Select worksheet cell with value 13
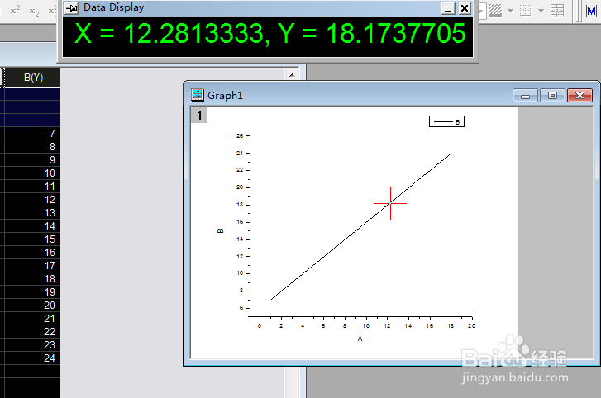This screenshot has height=398, width=601. pyautogui.click(x=32, y=213)
